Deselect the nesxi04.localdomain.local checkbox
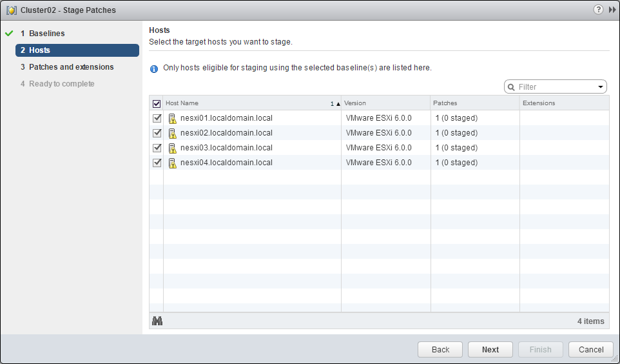Screen dimensions: 620x364 click(157, 163)
